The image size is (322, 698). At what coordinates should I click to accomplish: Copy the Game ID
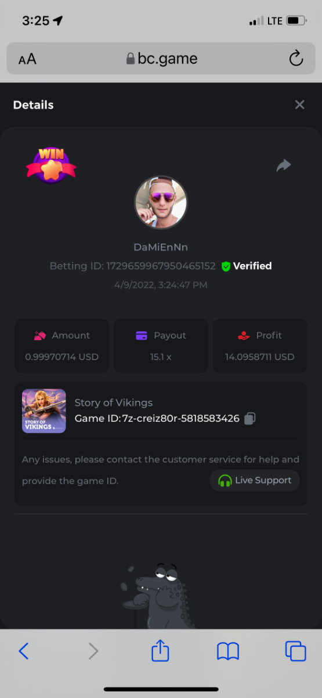[249, 418]
